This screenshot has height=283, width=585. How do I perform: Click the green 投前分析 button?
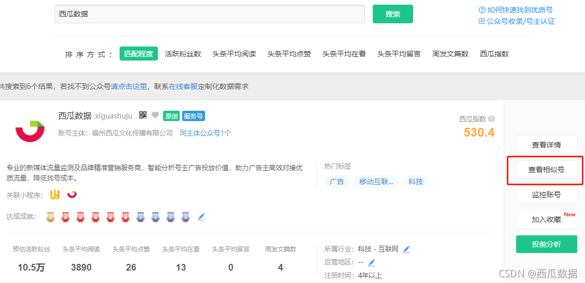click(x=546, y=244)
